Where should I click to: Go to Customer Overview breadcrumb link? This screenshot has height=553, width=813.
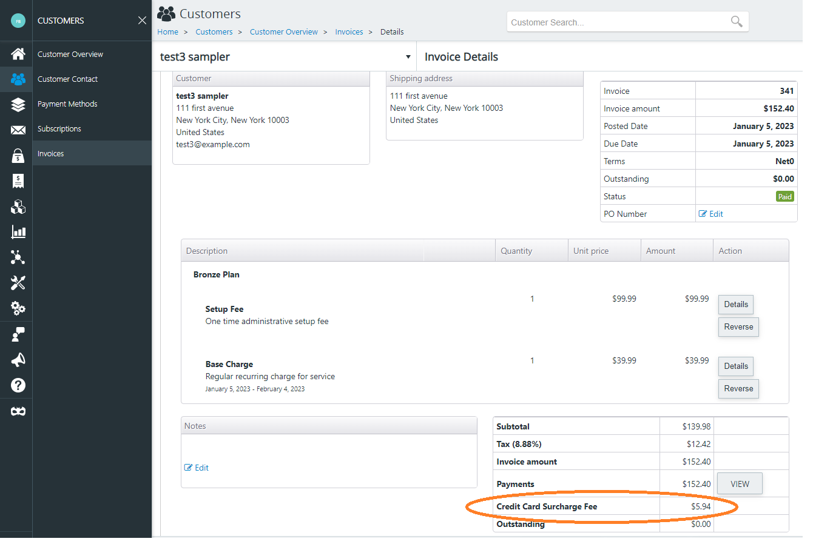click(284, 32)
